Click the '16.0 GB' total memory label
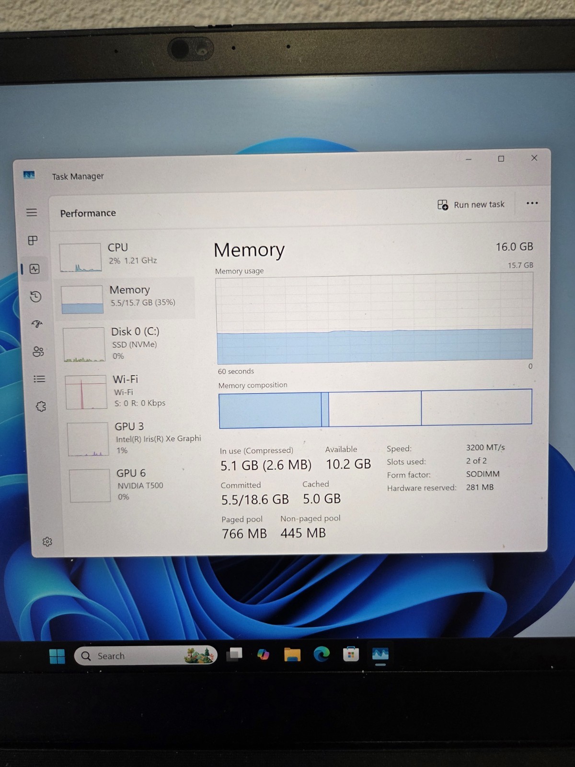 (x=514, y=246)
